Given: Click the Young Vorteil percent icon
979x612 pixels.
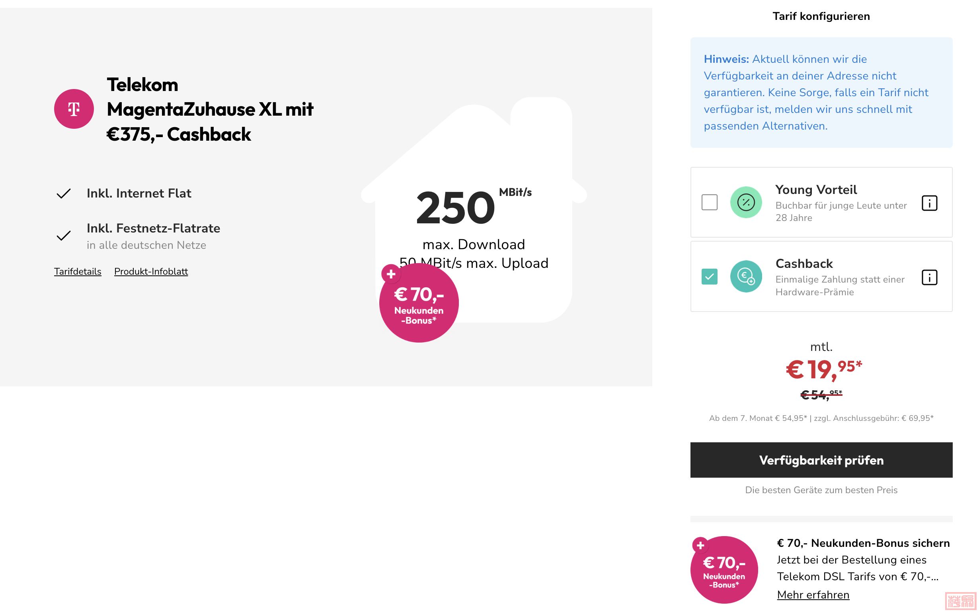Looking at the screenshot, I should pyautogui.click(x=746, y=202).
